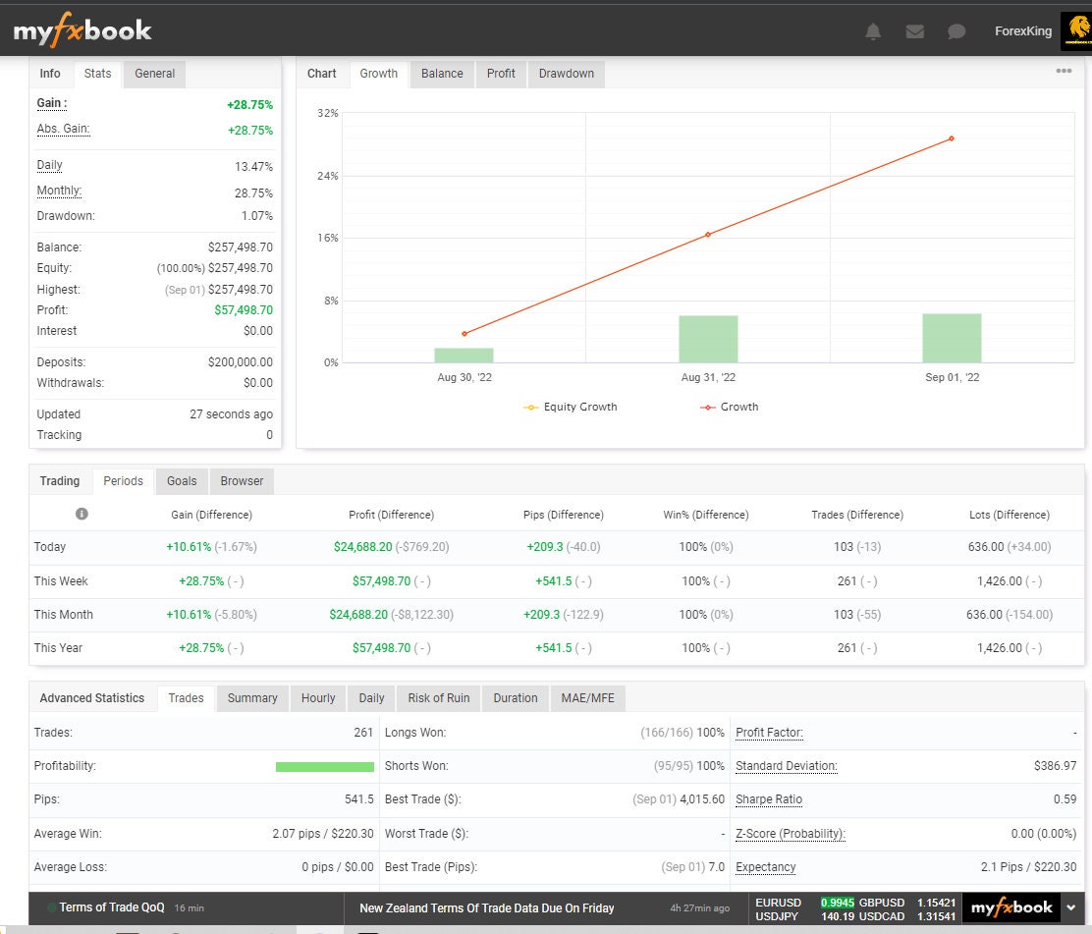Open the chart options ellipsis menu
The width and height of the screenshot is (1092, 934).
(x=1063, y=71)
